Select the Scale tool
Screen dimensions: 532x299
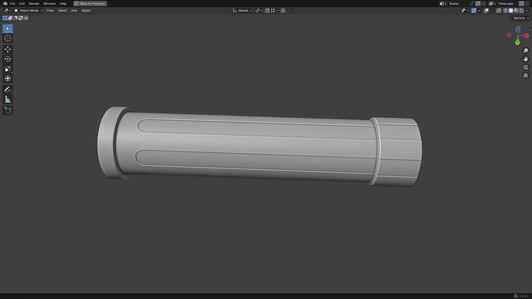point(8,69)
